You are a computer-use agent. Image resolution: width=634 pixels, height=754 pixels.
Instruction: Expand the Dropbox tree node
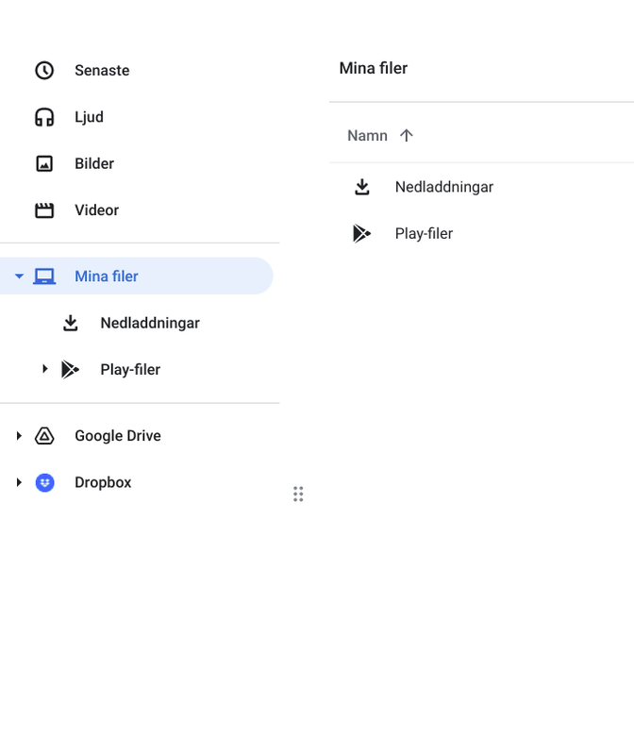tap(19, 482)
